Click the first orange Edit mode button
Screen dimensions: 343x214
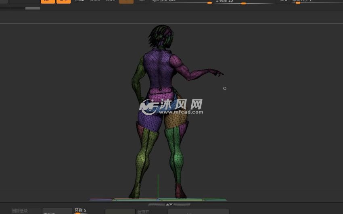tap(48, 2)
